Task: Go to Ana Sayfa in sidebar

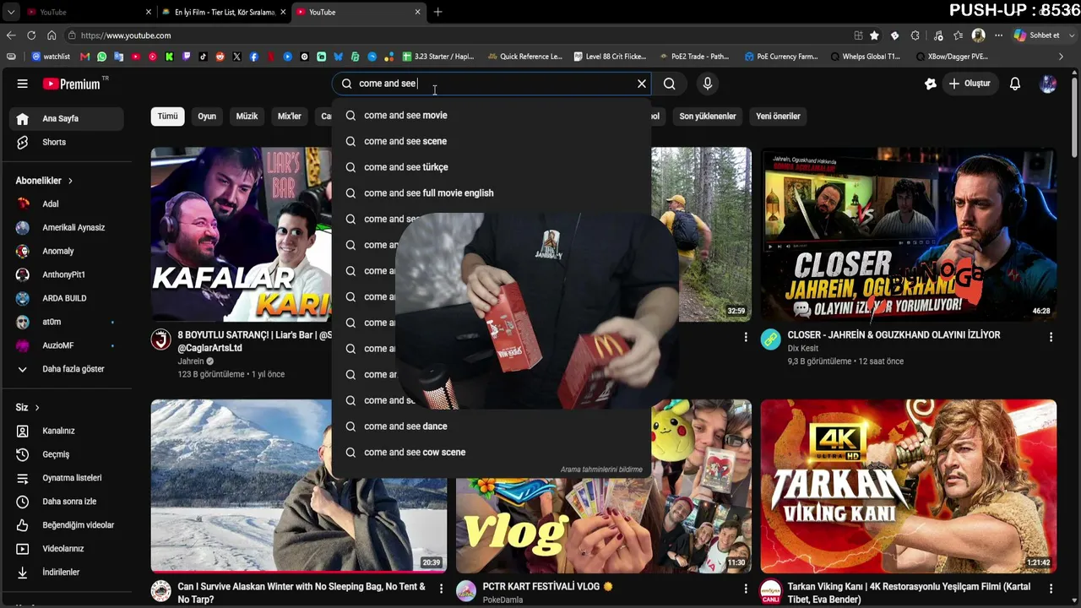Action: tap(66, 119)
